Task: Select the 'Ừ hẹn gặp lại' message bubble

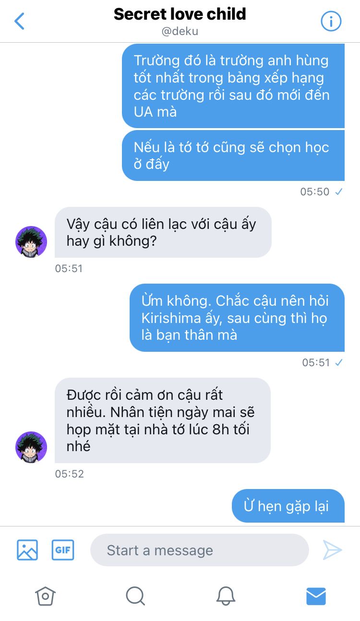Action: [288, 506]
